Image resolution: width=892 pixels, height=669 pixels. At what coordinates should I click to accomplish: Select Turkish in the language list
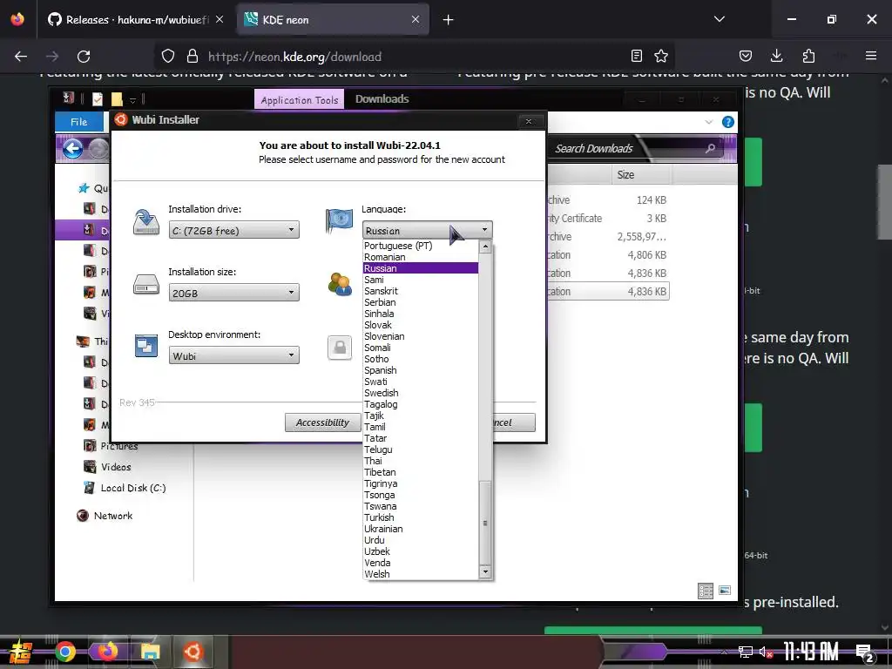click(x=421, y=517)
